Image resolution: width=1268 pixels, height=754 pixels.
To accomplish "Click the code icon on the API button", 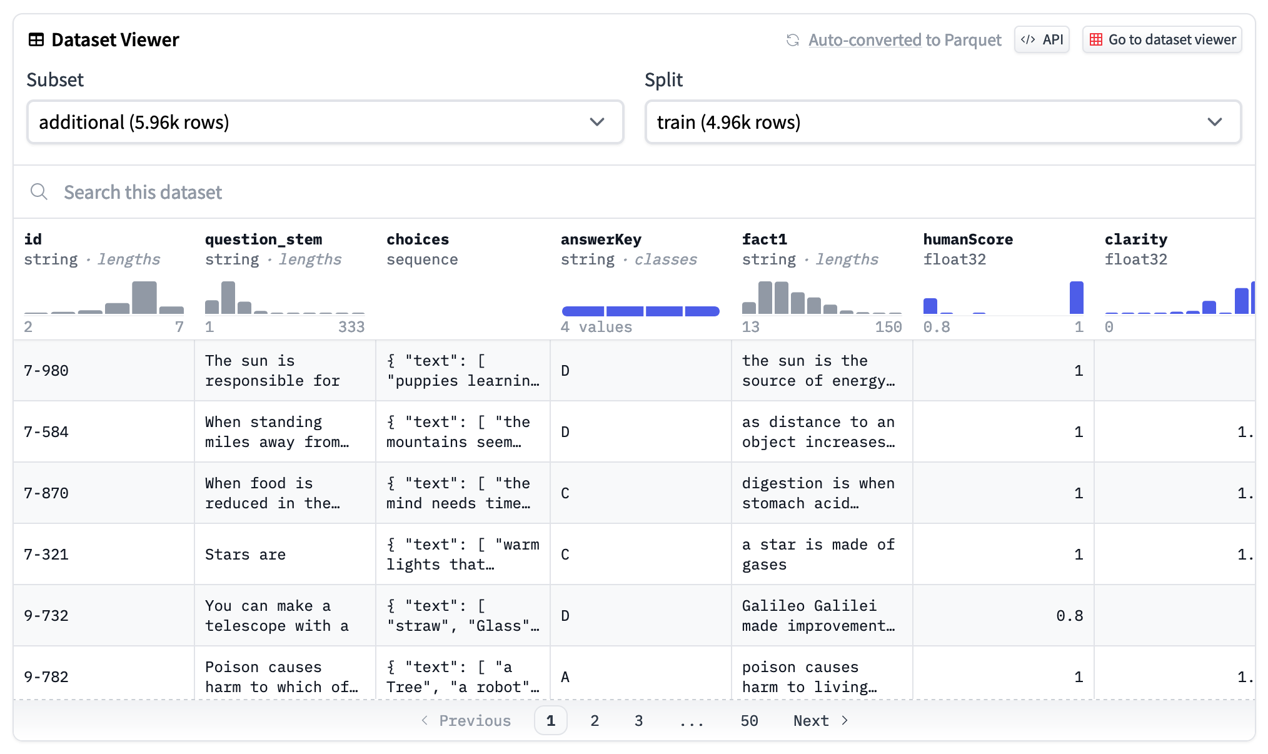I will click(1027, 39).
